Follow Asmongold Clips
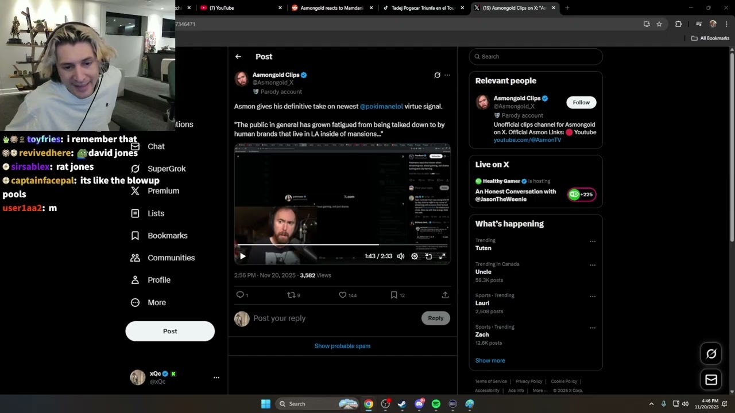The height and width of the screenshot is (413, 735). click(x=581, y=103)
